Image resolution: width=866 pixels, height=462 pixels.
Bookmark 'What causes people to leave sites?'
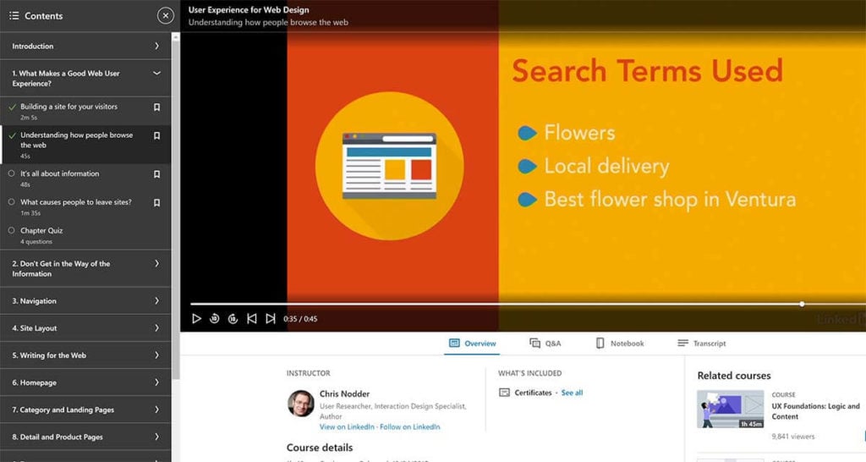(x=156, y=203)
